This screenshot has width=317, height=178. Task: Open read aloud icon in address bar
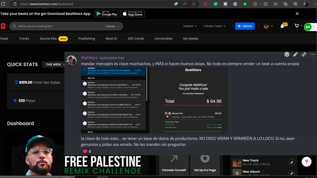click(185, 4)
